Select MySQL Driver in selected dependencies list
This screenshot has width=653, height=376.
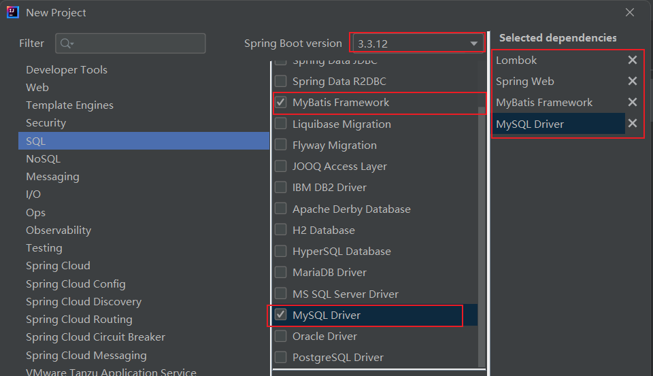558,124
